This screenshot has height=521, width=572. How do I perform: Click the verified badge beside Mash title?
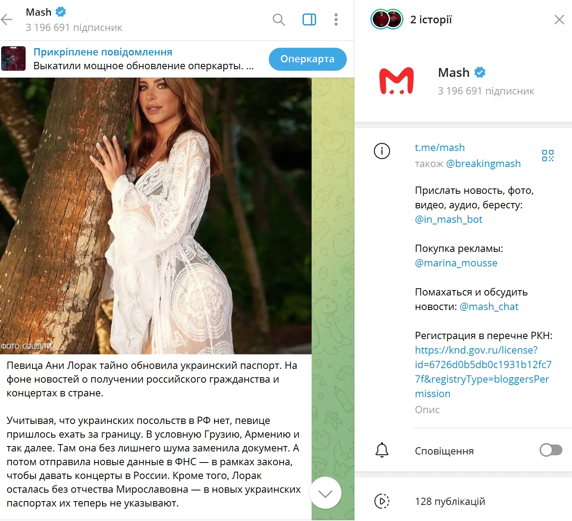(x=479, y=72)
